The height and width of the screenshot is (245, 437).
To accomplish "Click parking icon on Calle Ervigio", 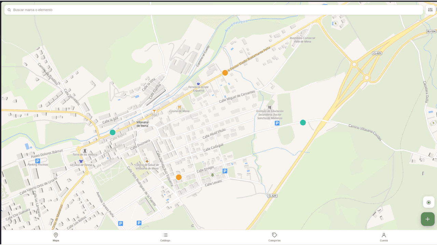I will pos(225,171).
